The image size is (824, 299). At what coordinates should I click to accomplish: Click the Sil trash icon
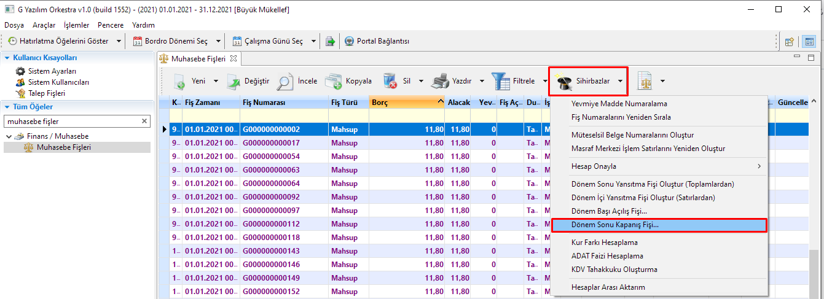point(391,81)
